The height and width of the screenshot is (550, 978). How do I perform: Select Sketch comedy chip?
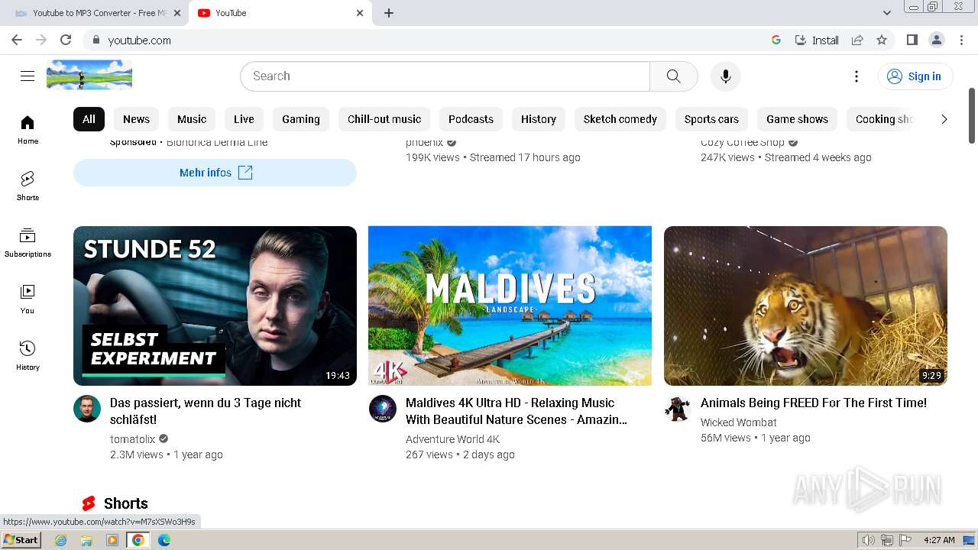(x=620, y=119)
